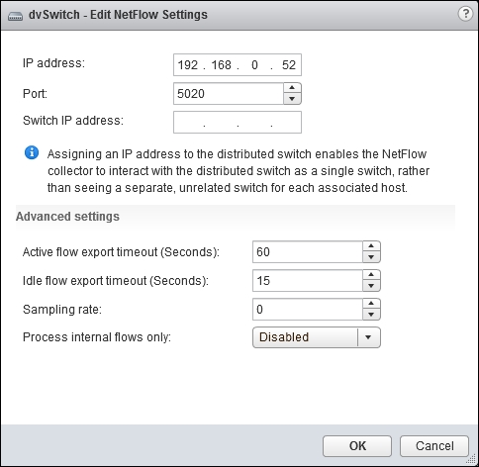Click the last octet 52 of IP address
Viewport: 479px width, 467px height.
(289, 65)
